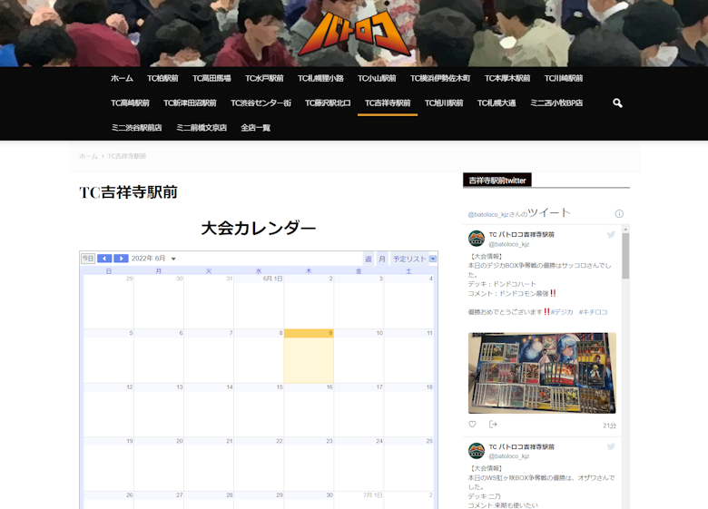This screenshot has height=509, width=708.
Task: Open TC渋谷センター街 store page
Action: [261, 103]
